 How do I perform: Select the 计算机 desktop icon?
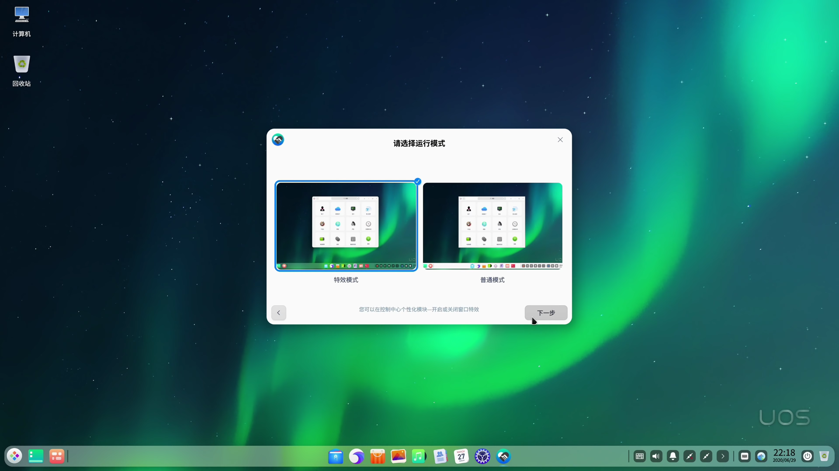(21, 21)
